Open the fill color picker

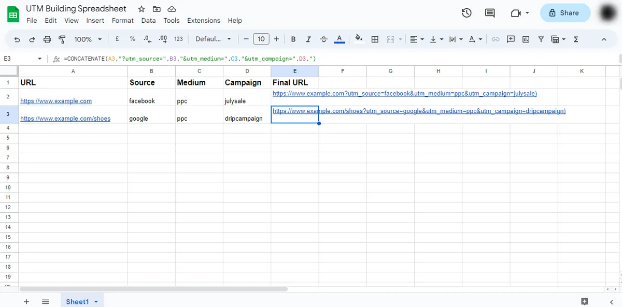pyautogui.click(x=358, y=39)
